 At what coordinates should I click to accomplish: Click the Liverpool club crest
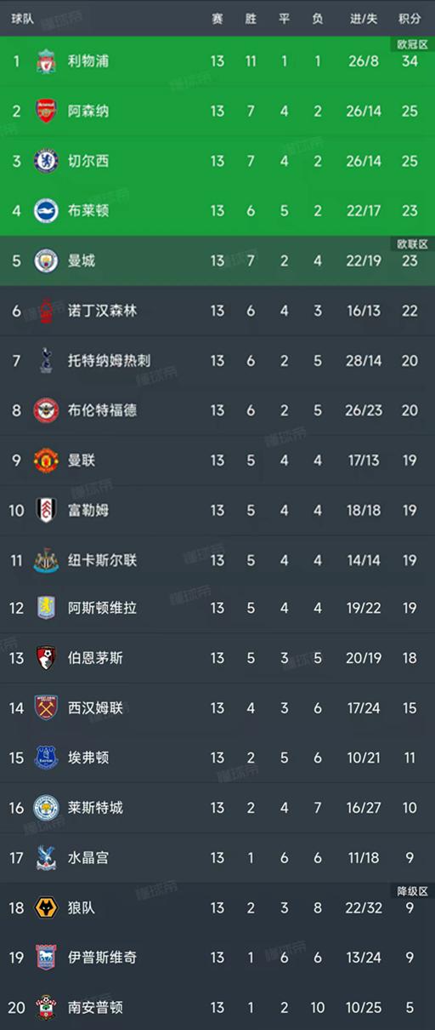[x=46, y=61]
